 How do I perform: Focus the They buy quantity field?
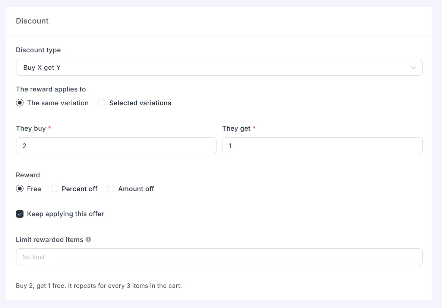pos(116,146)
